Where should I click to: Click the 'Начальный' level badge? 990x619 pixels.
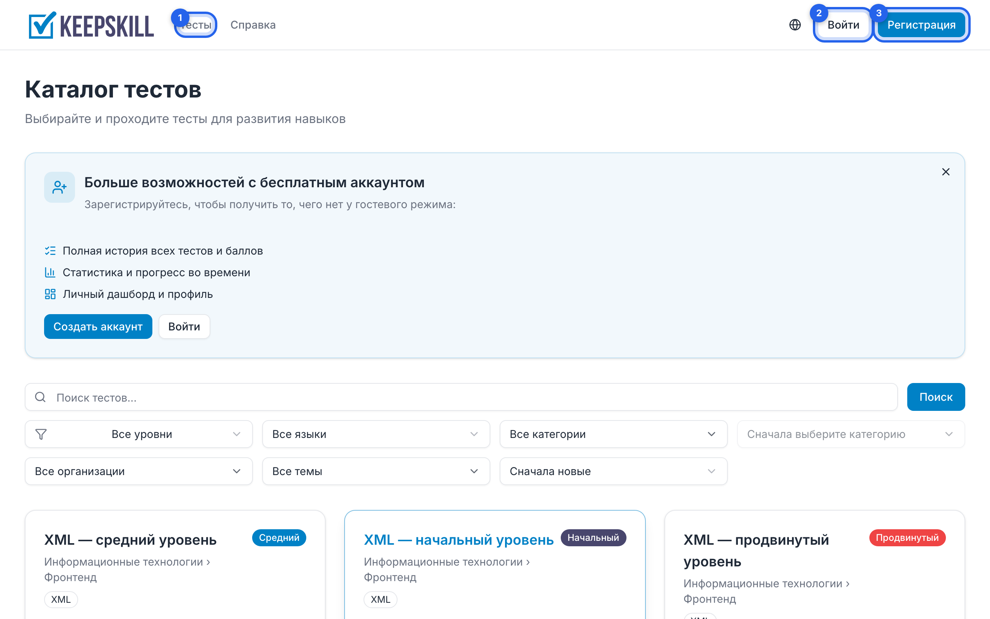[593, 537]
